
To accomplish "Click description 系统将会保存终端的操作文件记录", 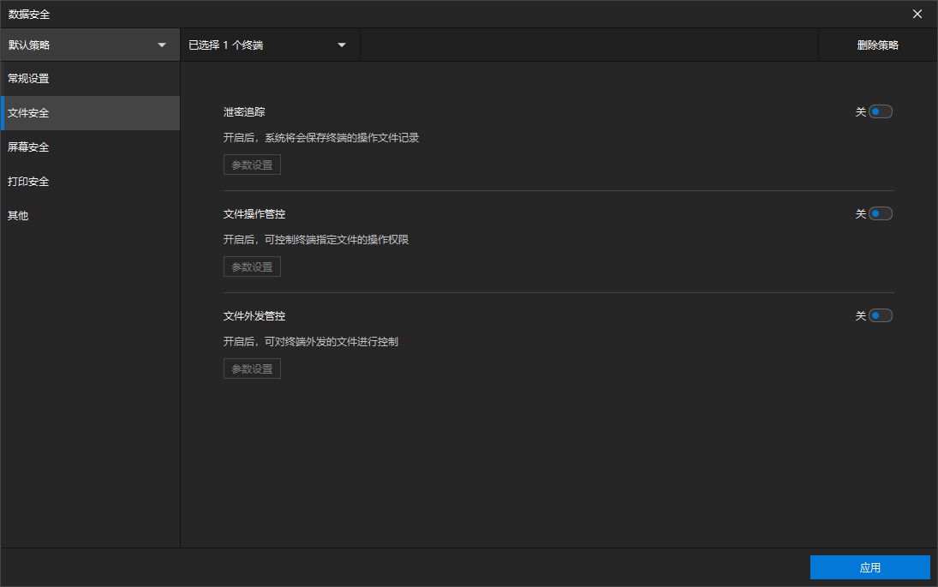I will coord(342,138).
